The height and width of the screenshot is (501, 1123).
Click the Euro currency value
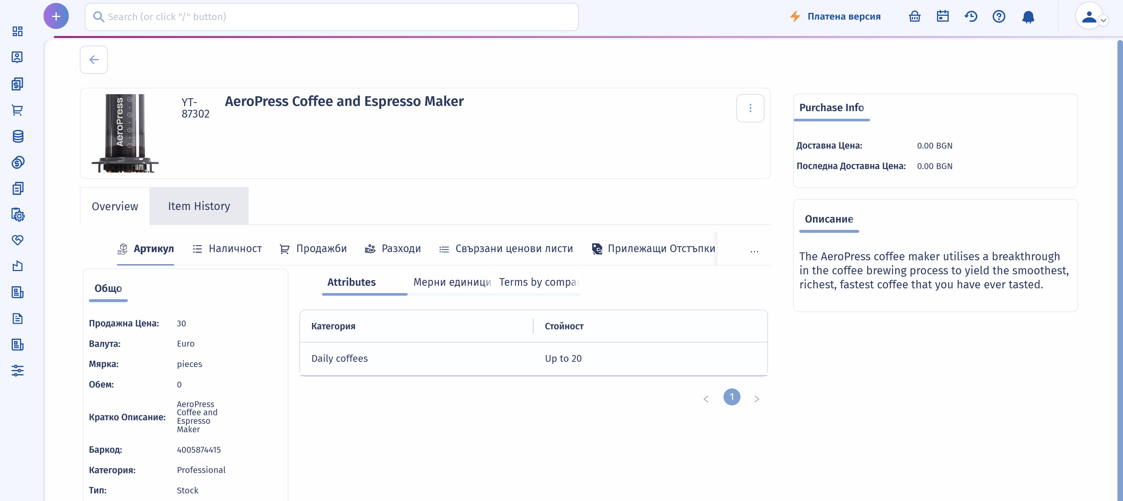185,344
